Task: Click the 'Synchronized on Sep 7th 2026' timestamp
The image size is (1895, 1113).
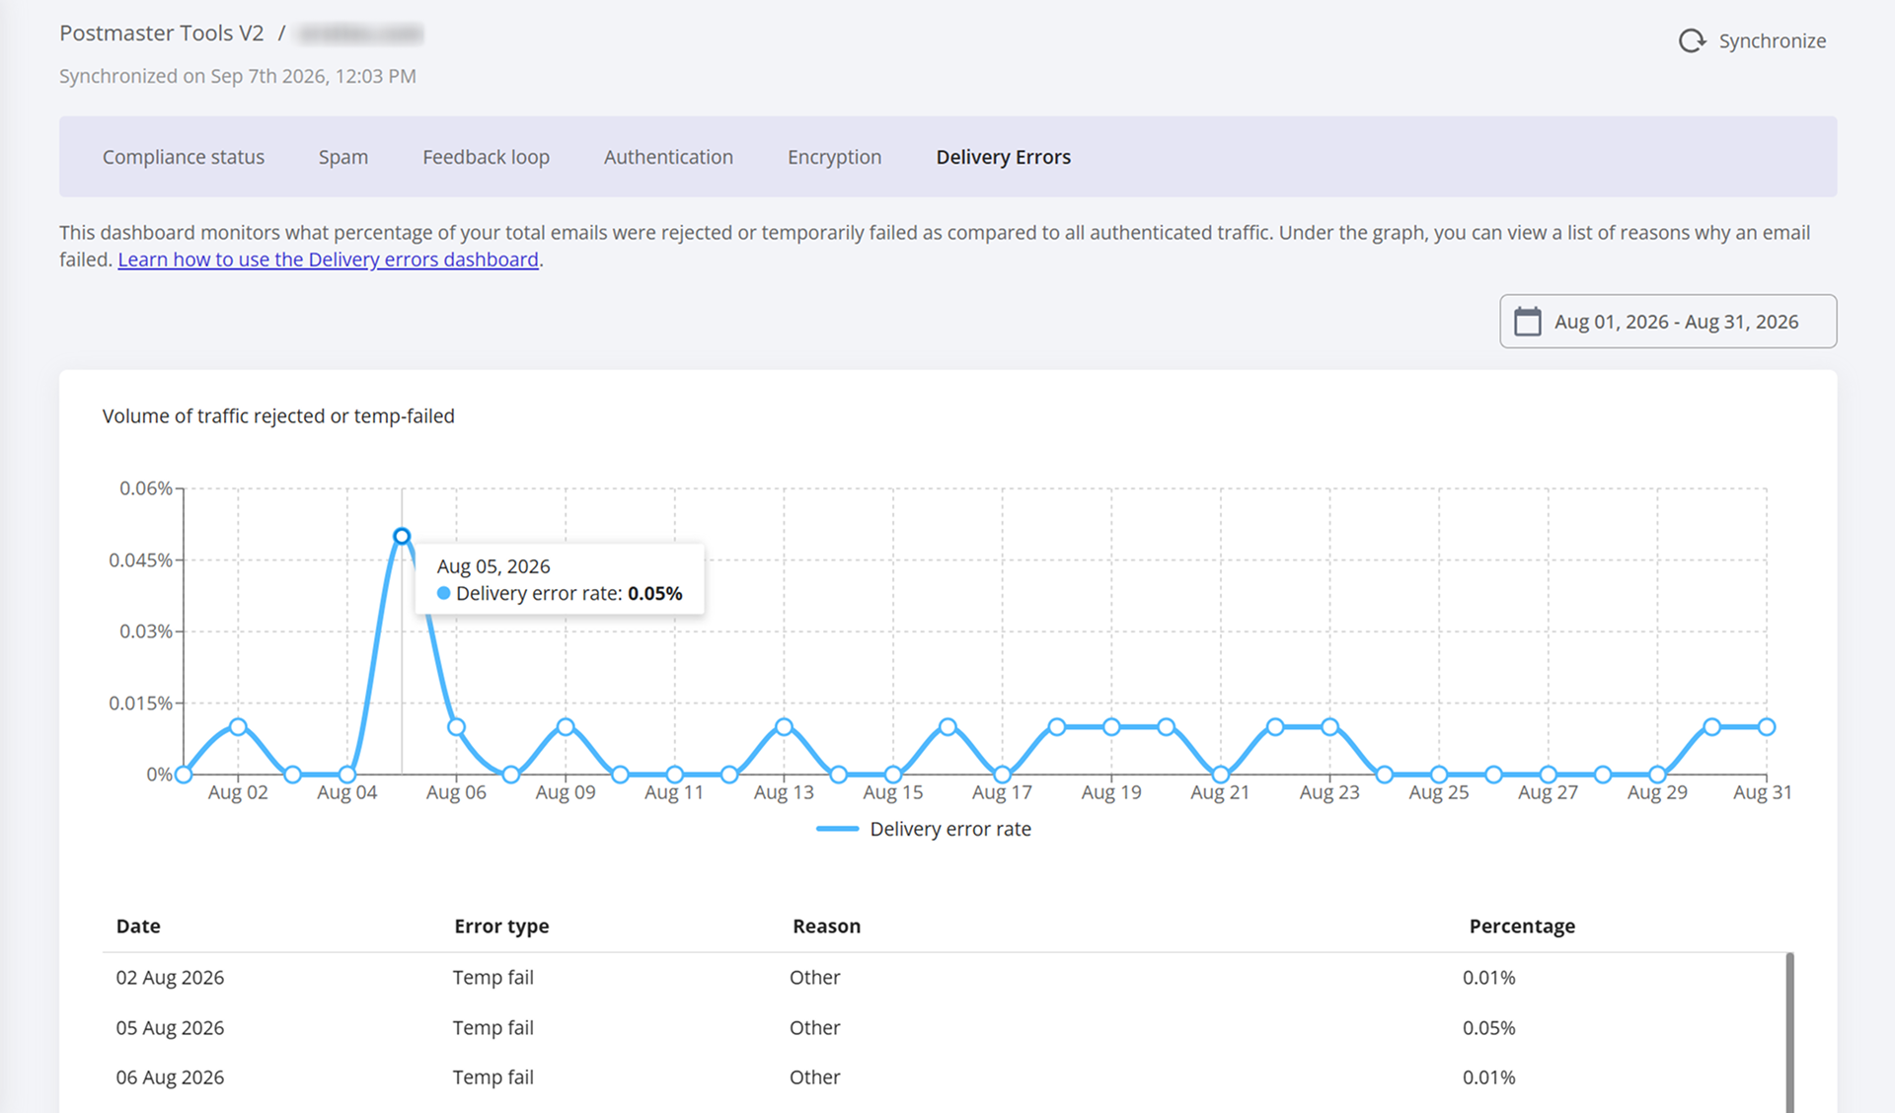Action: (x=237, y=76)
